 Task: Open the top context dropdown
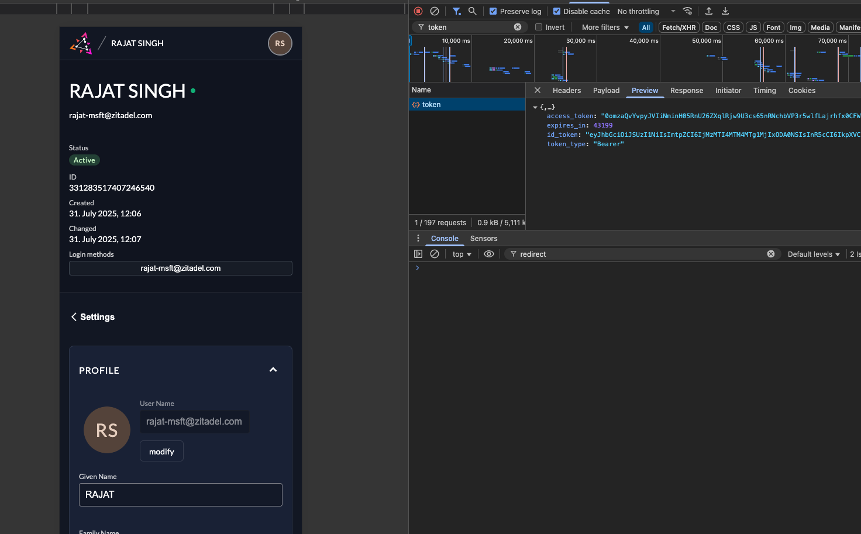pos(462,254)
